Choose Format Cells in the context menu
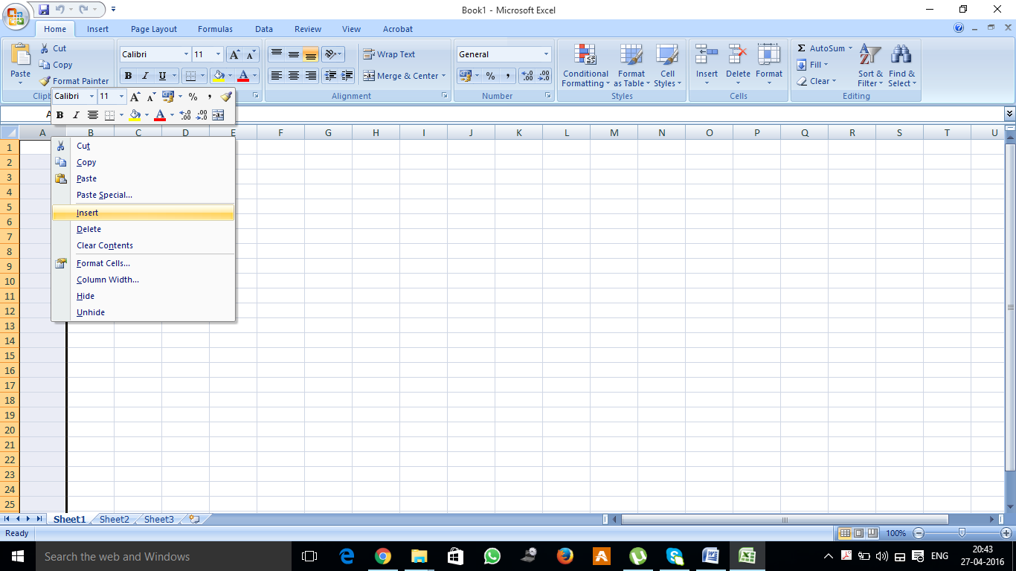Viewport: 1016px width, 571px height. (143, 263)
